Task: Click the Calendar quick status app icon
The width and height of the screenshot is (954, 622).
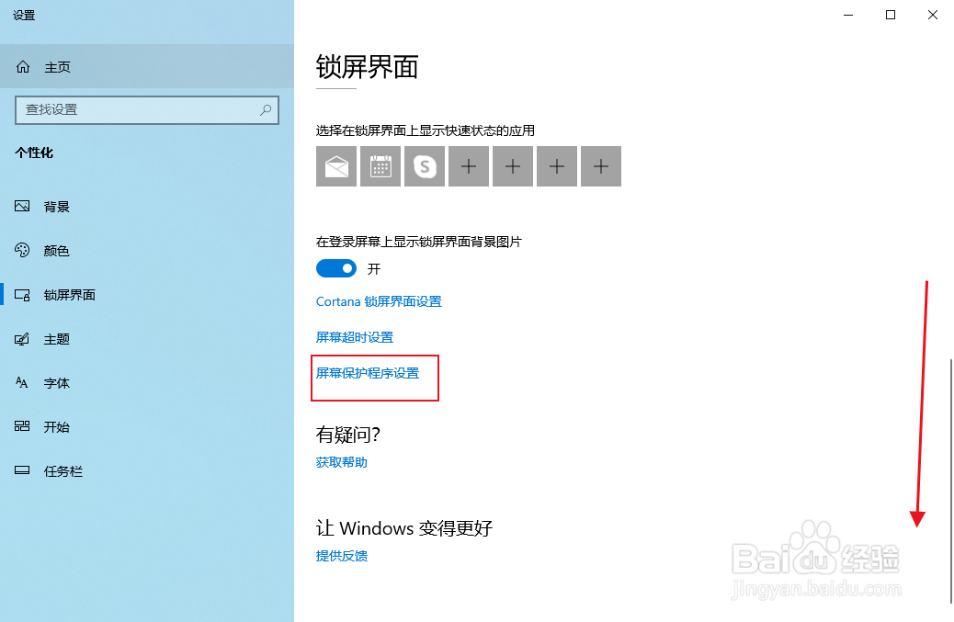Action: pos(380,166)
